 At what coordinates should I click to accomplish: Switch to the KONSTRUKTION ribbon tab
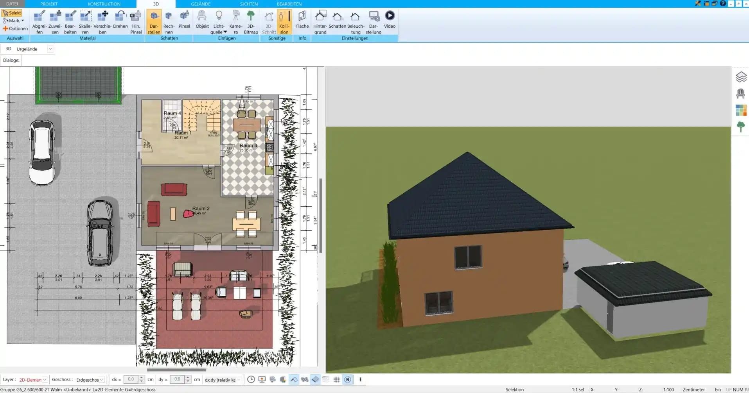[x=104, y=4]
